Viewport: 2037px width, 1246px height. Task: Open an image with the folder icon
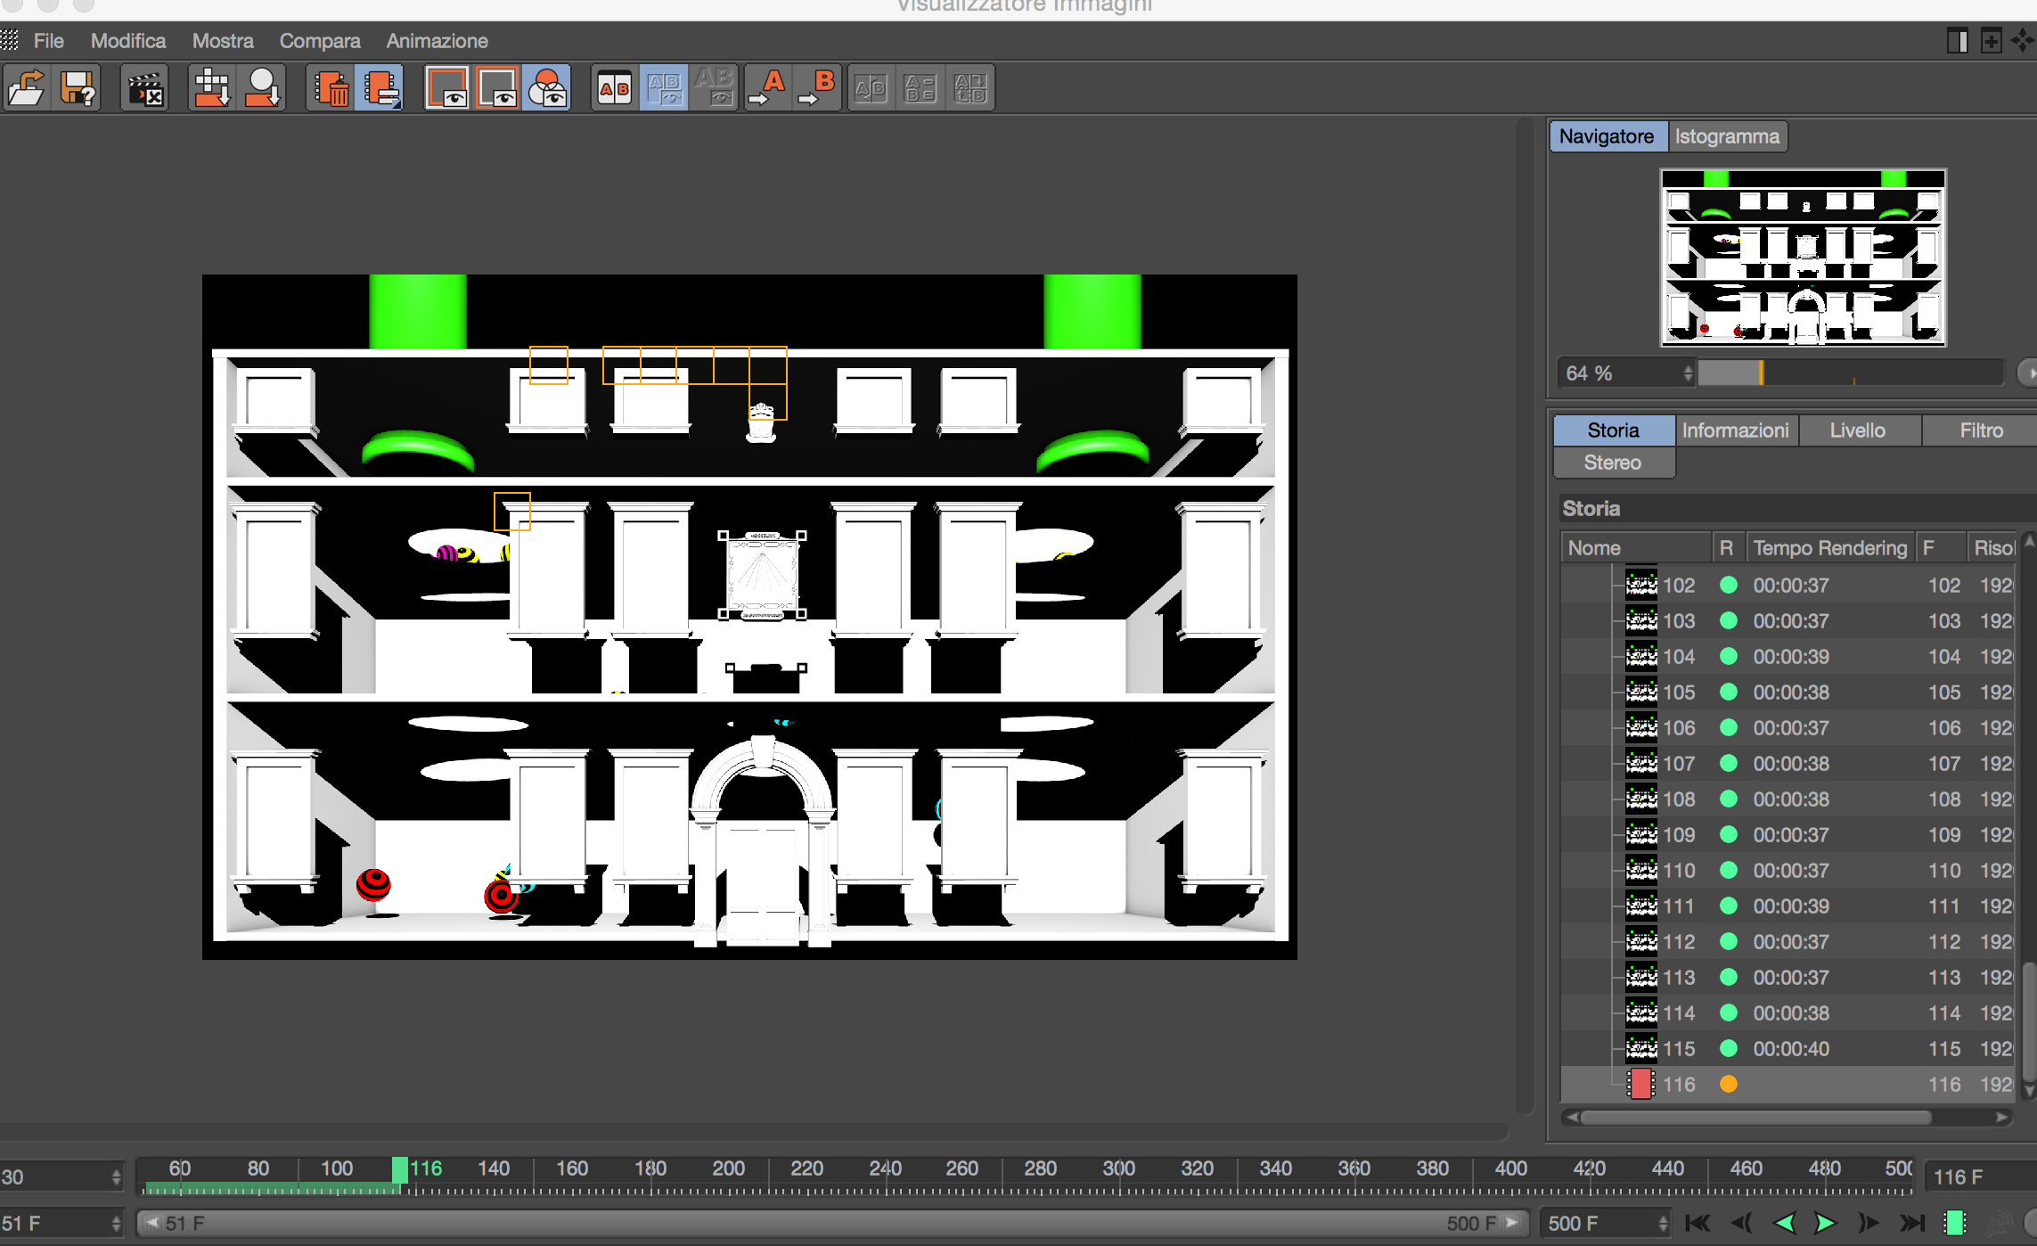(x=27, y=88)
